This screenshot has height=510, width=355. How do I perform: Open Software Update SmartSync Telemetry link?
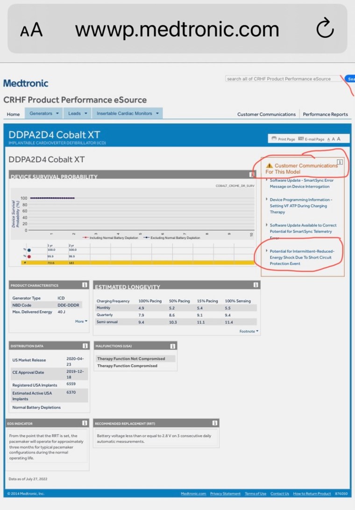click(x=303, y=231)
